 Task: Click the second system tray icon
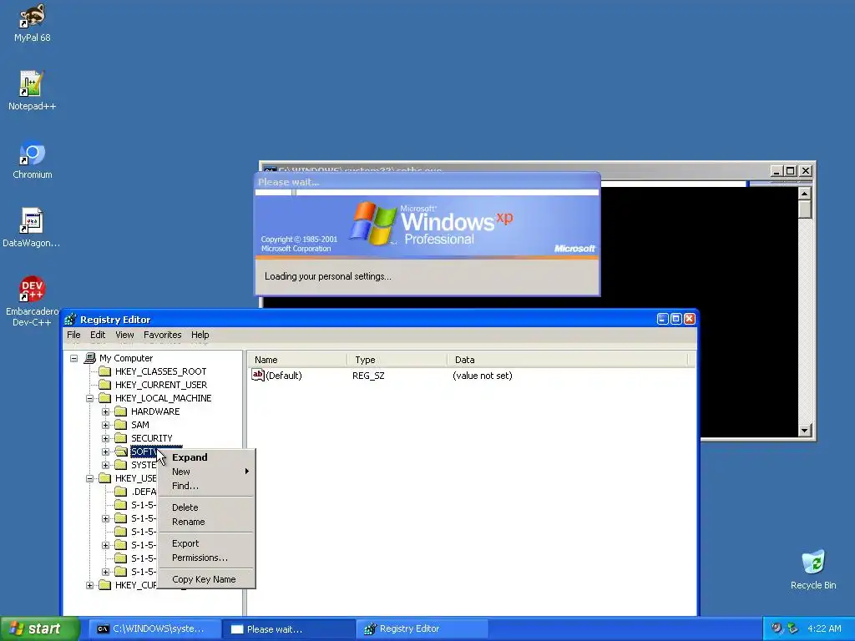(793, 628)
